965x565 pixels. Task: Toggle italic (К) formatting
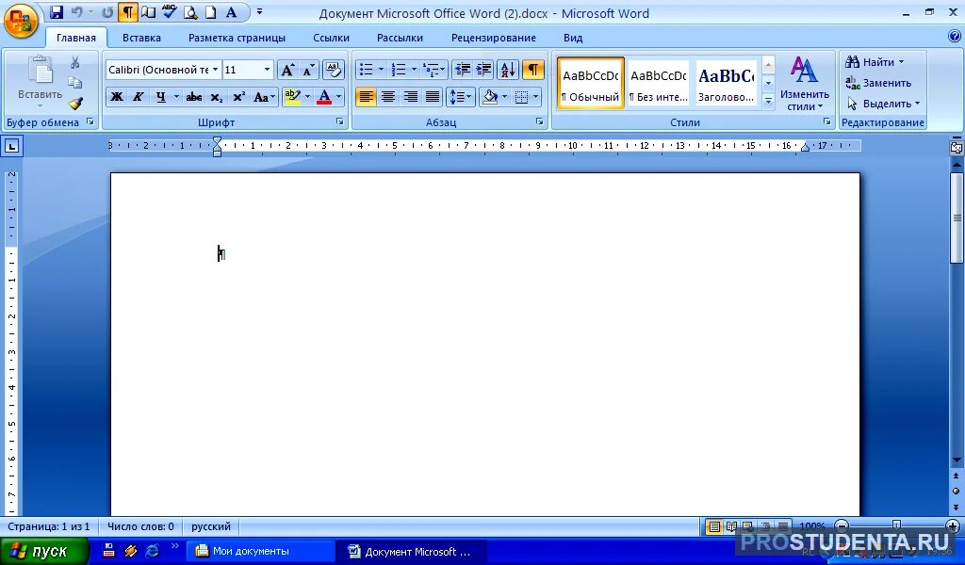pyautogui.click(x=139, y=97)
